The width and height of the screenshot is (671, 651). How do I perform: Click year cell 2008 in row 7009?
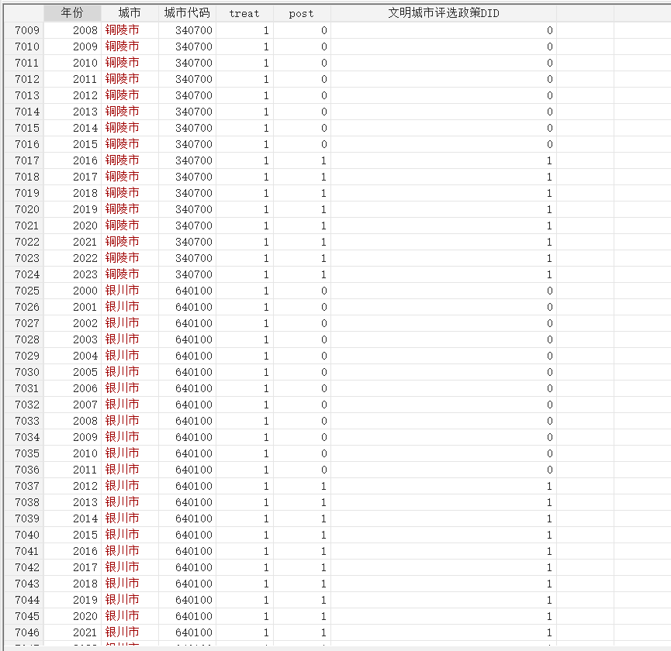72,30
